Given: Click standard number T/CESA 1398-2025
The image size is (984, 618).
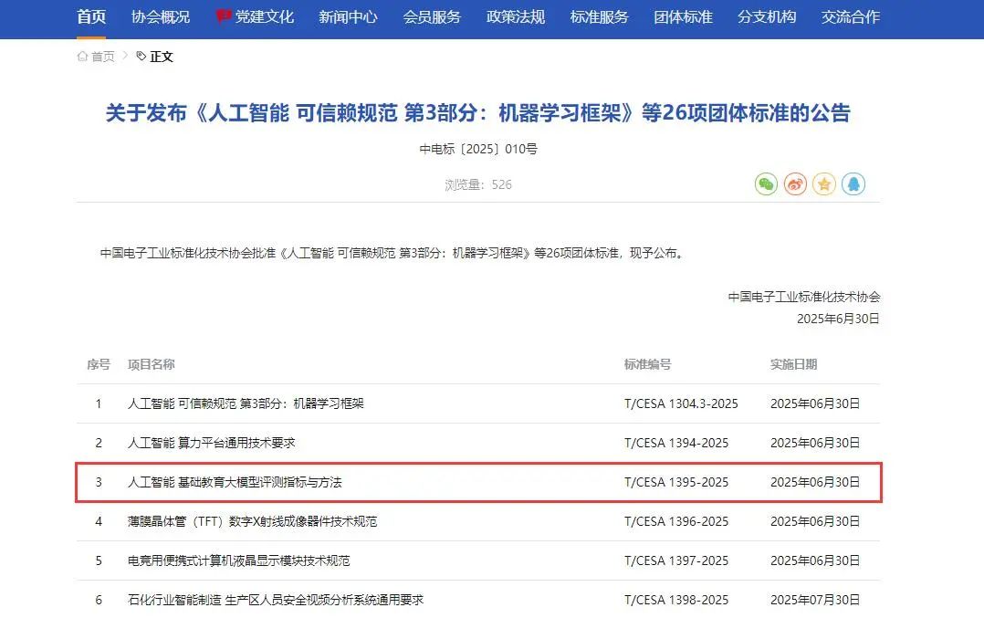Looking at the screenshot, I should pyautogui.click(x=675, y=600).
